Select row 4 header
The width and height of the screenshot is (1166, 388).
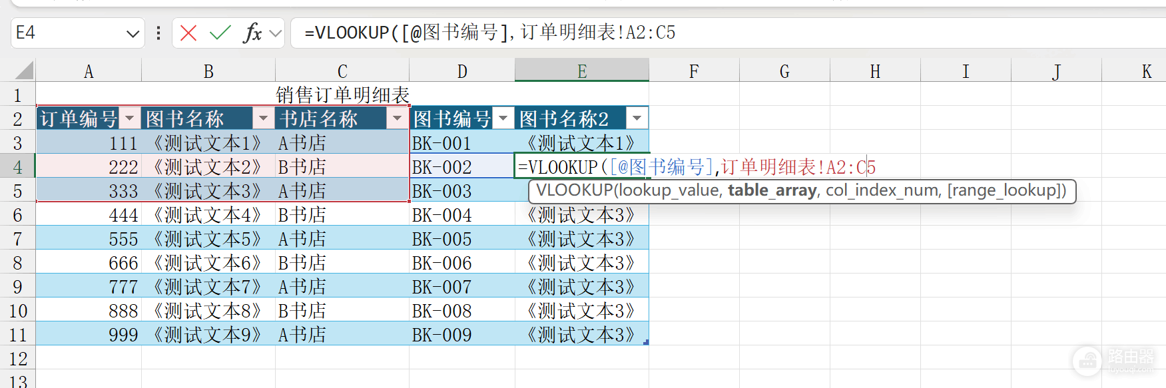coord(18,166)
